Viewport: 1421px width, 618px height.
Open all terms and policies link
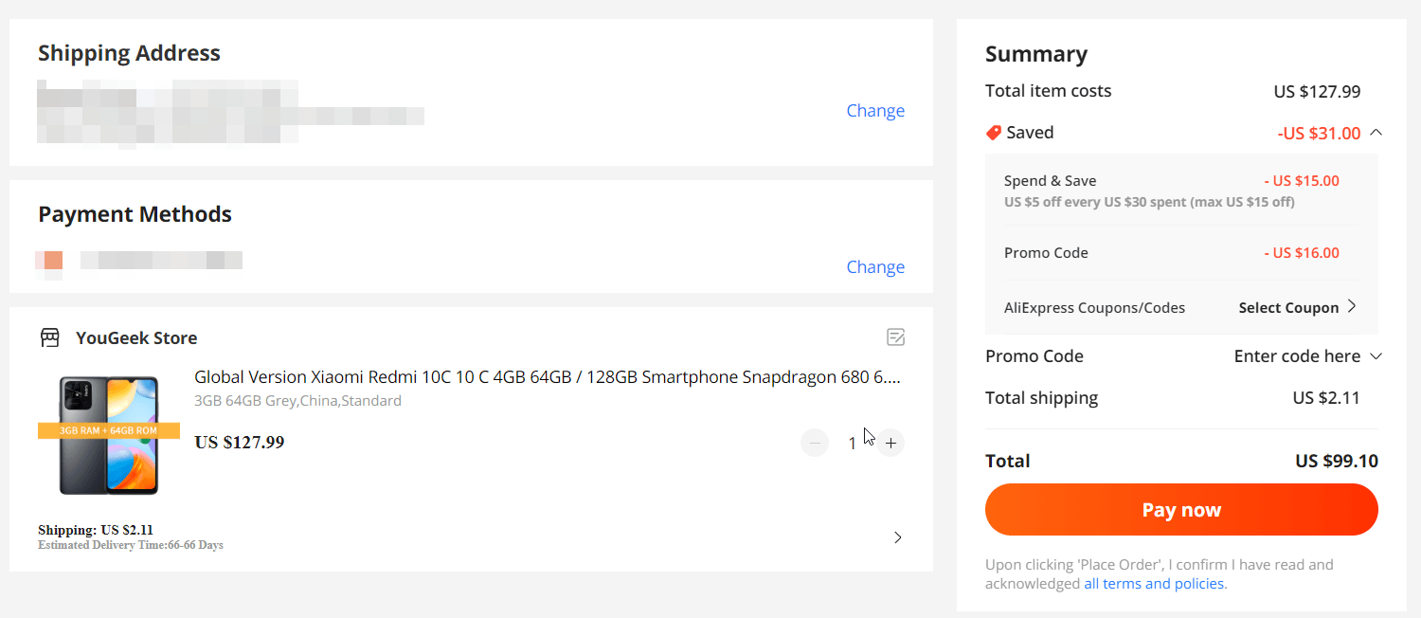pos(1154,584)
